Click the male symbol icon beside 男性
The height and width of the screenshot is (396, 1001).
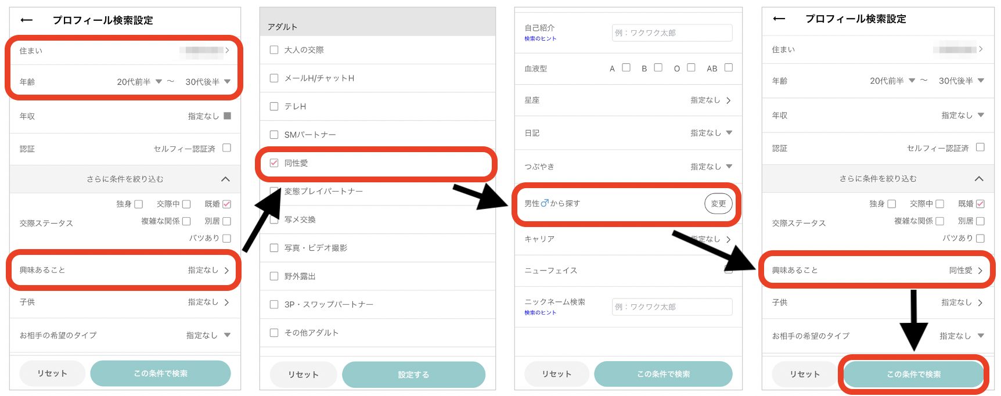coord(544,203)
